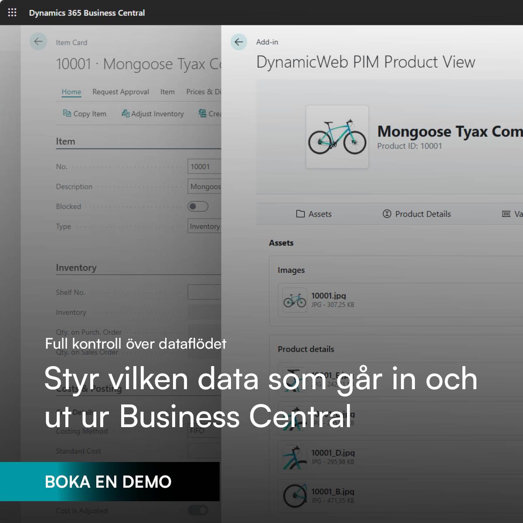
Task: Click the Copy Item icon
Action: (67, 113)
